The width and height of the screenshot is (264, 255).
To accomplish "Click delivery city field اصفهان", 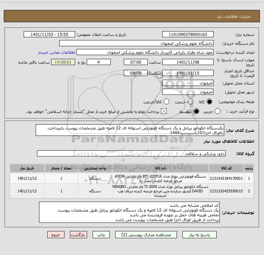I will point(188,92).
